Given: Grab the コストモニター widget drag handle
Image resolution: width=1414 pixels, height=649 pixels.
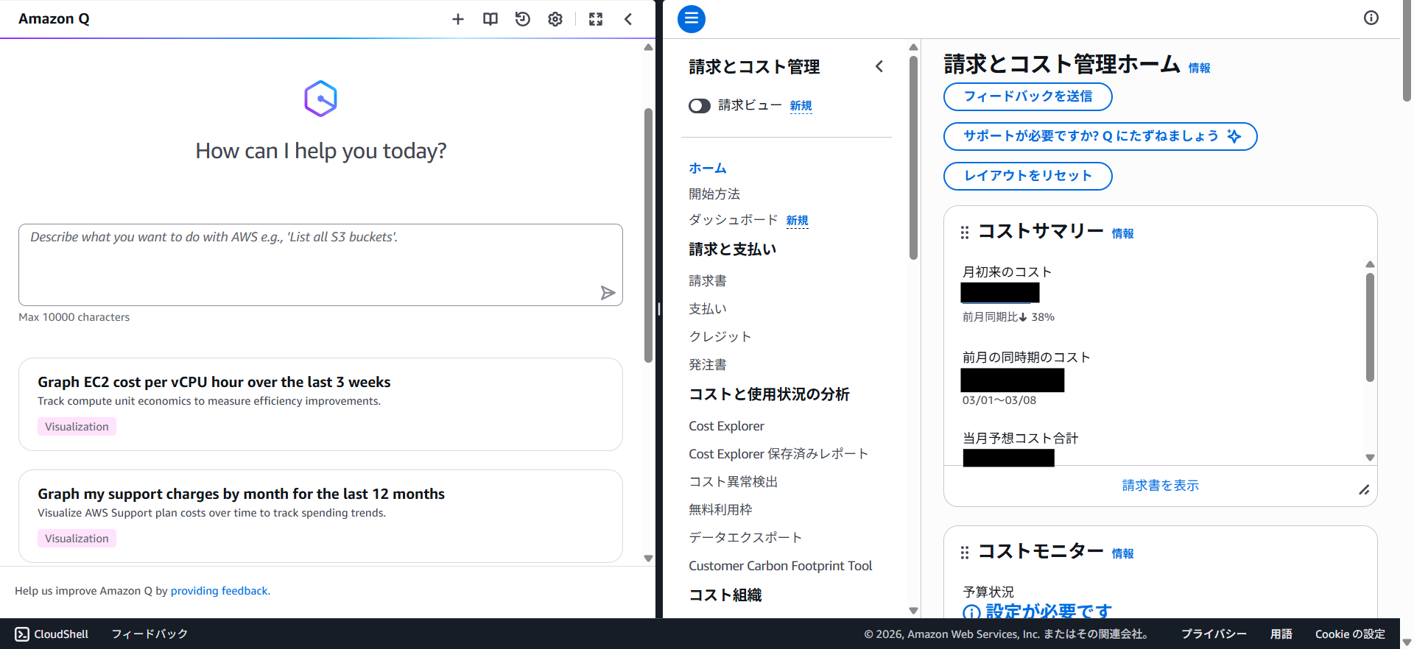Looking at the screenshot, I should [x=965, y=553].
